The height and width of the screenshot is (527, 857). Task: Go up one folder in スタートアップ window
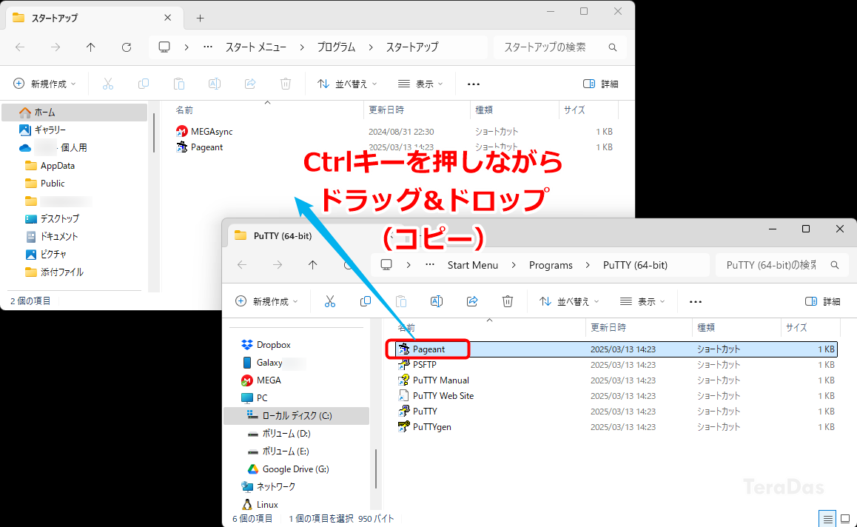(91, 47)
